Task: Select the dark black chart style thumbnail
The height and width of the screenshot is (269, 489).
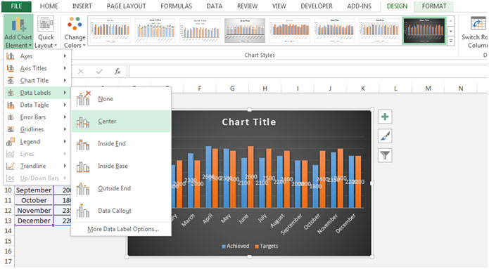Action: coord(424,30)
